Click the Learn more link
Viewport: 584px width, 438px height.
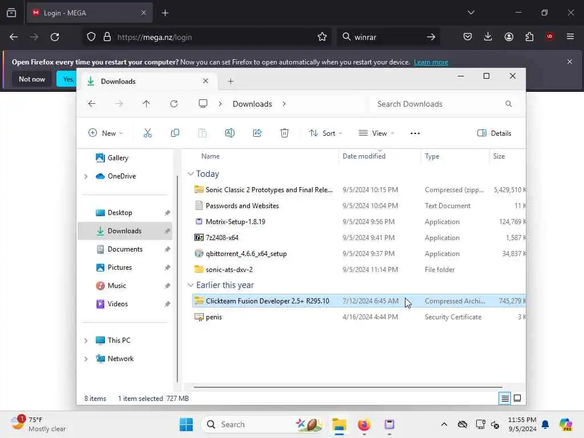[x=431, y=62]
